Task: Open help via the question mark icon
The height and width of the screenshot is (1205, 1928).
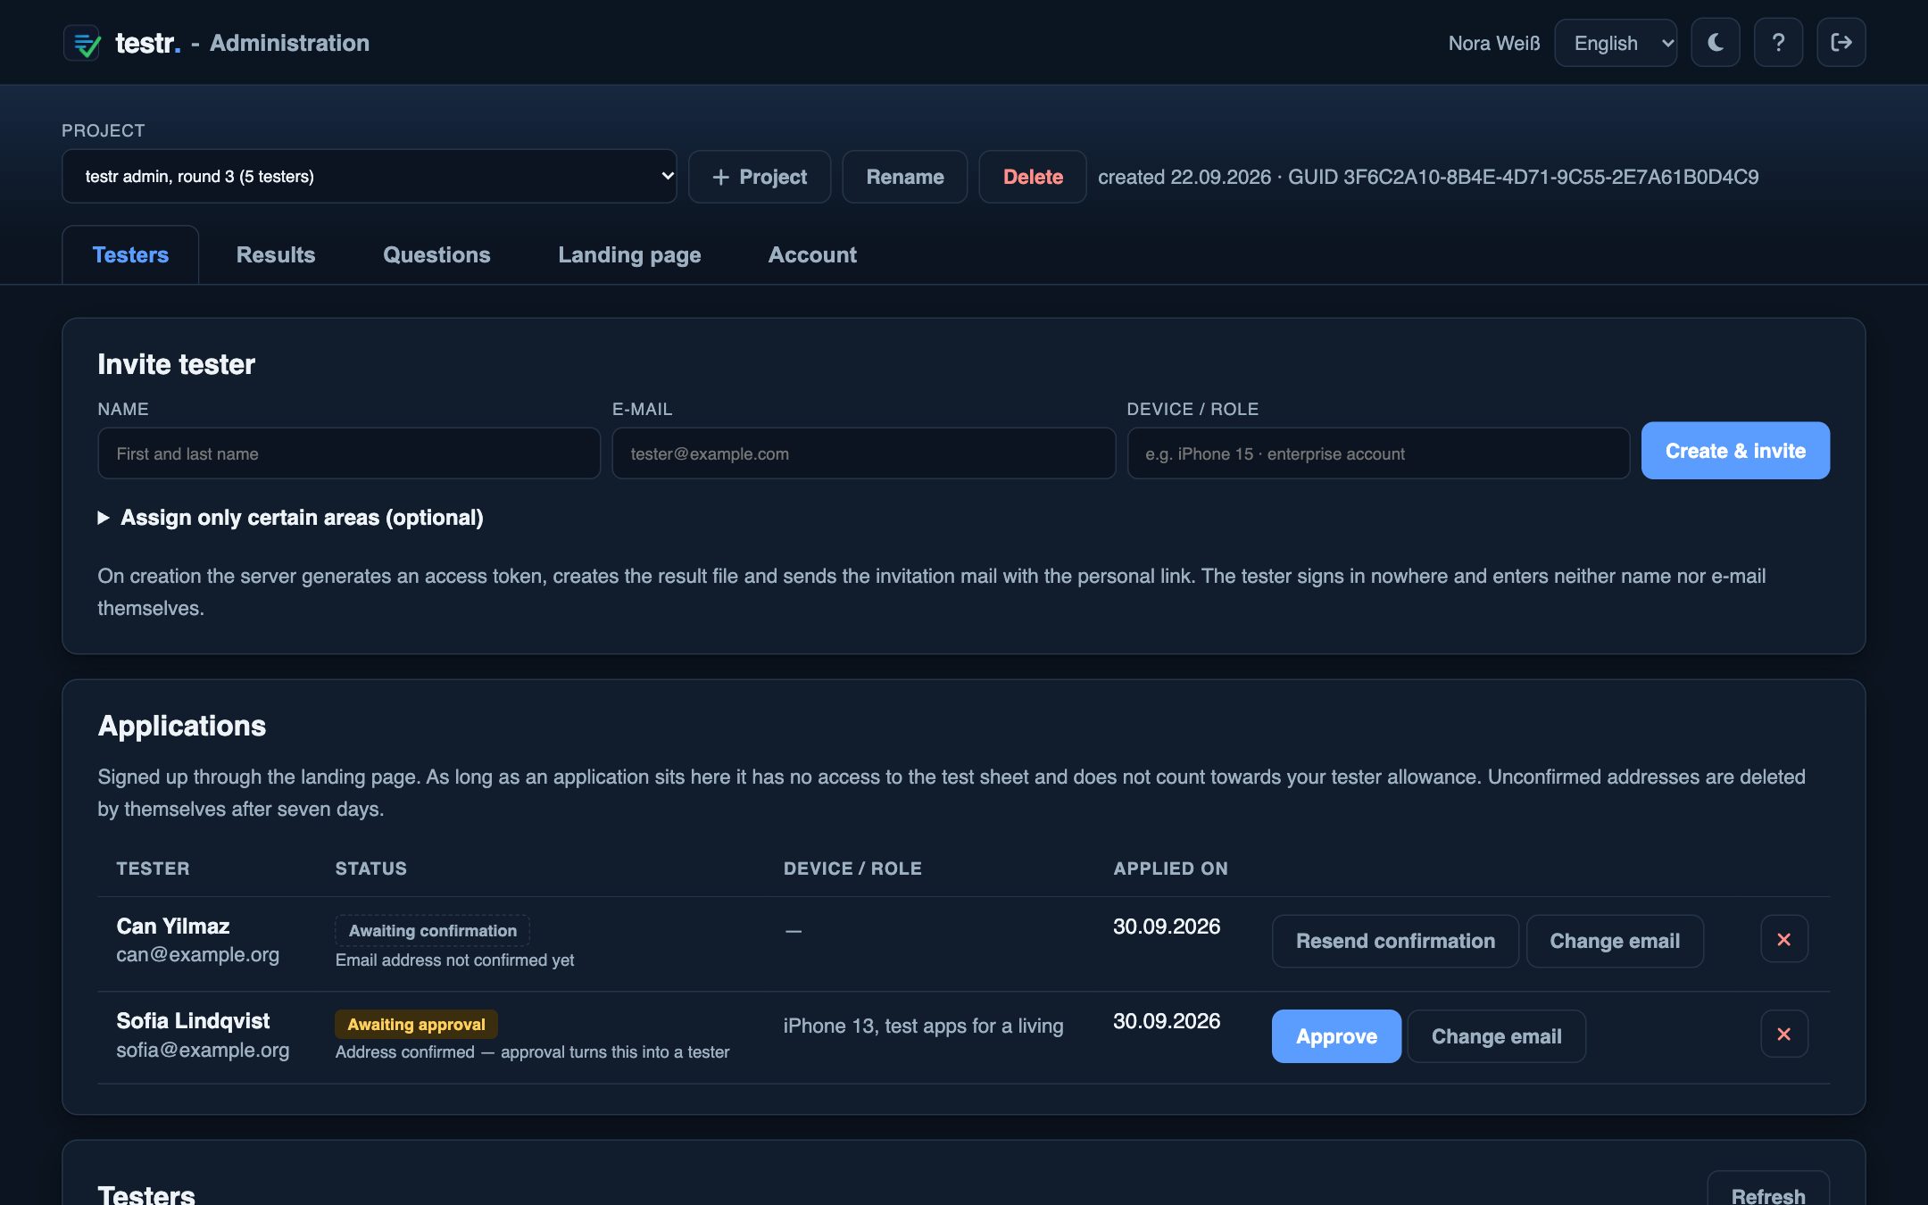Action: tap(1778, 43)
